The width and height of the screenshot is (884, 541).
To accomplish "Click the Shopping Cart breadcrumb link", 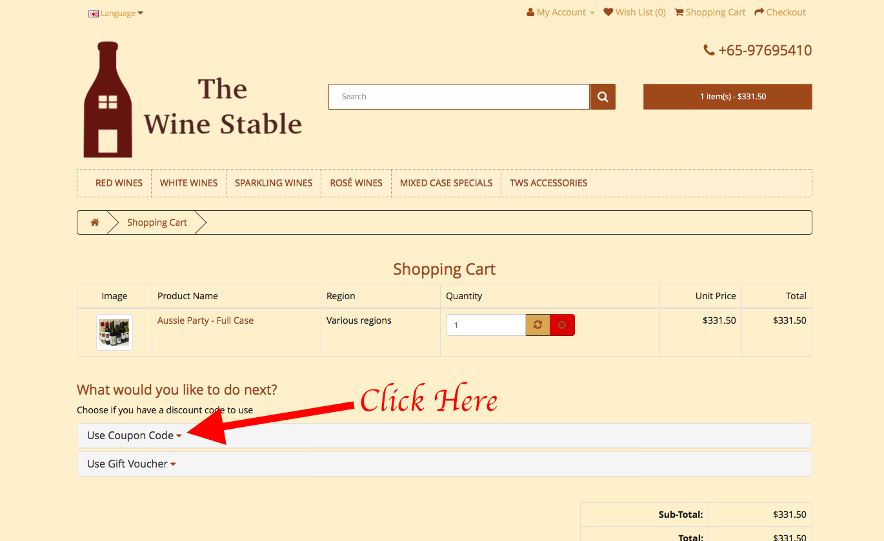I will click(157, 222).
